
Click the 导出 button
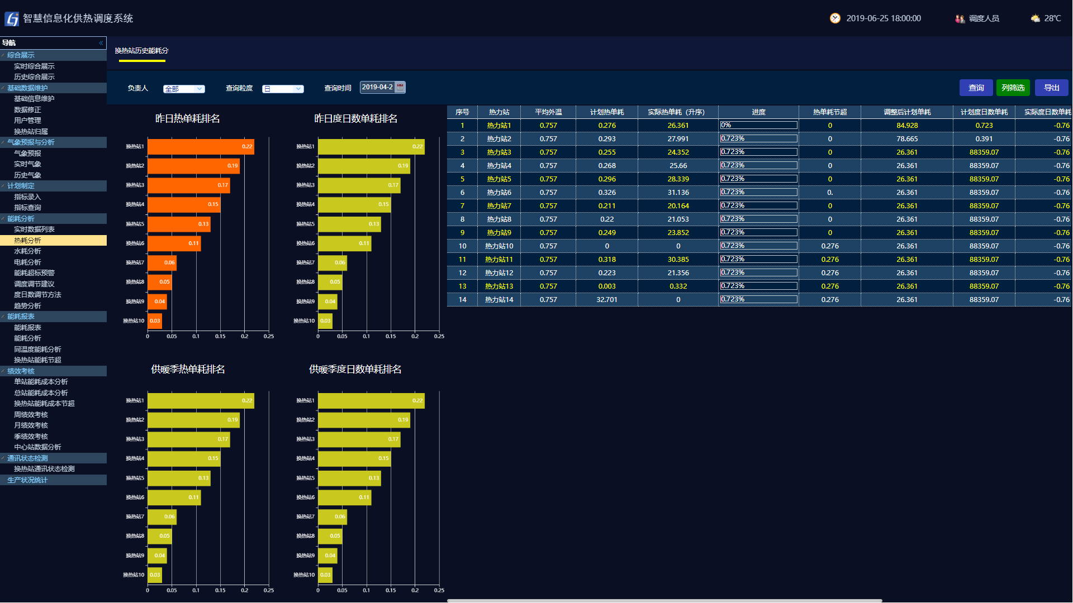[1051, 88]
